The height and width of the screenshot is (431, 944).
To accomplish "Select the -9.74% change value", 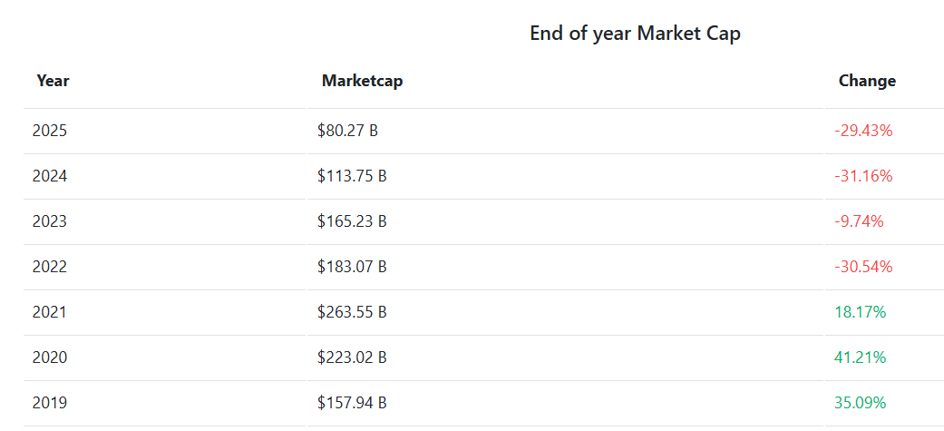I will point(859,221).
